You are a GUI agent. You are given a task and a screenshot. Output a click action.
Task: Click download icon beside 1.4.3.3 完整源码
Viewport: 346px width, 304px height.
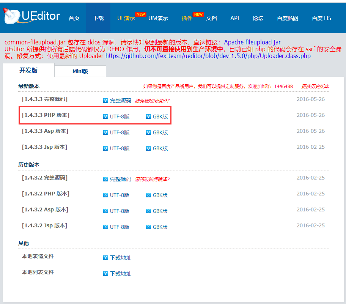pyautogui.click(x=106, y=101)
